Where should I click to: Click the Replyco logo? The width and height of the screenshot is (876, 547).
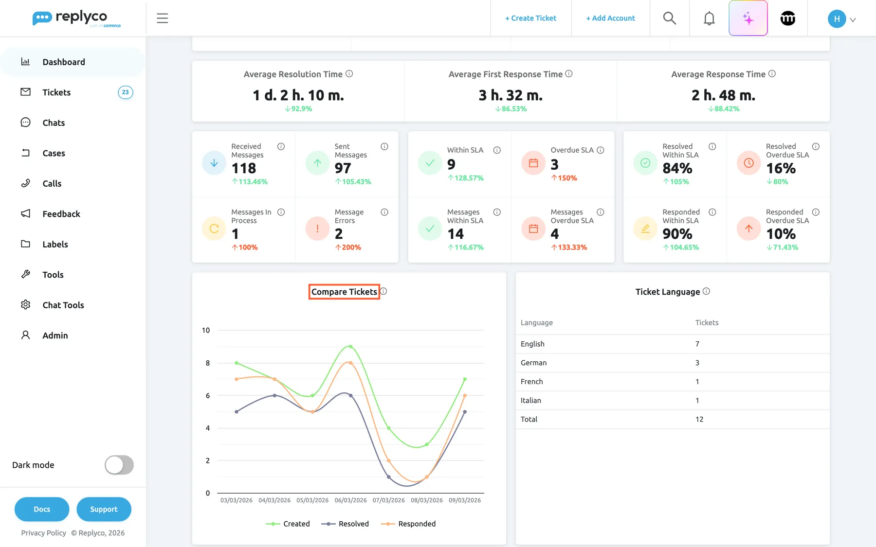76,18
